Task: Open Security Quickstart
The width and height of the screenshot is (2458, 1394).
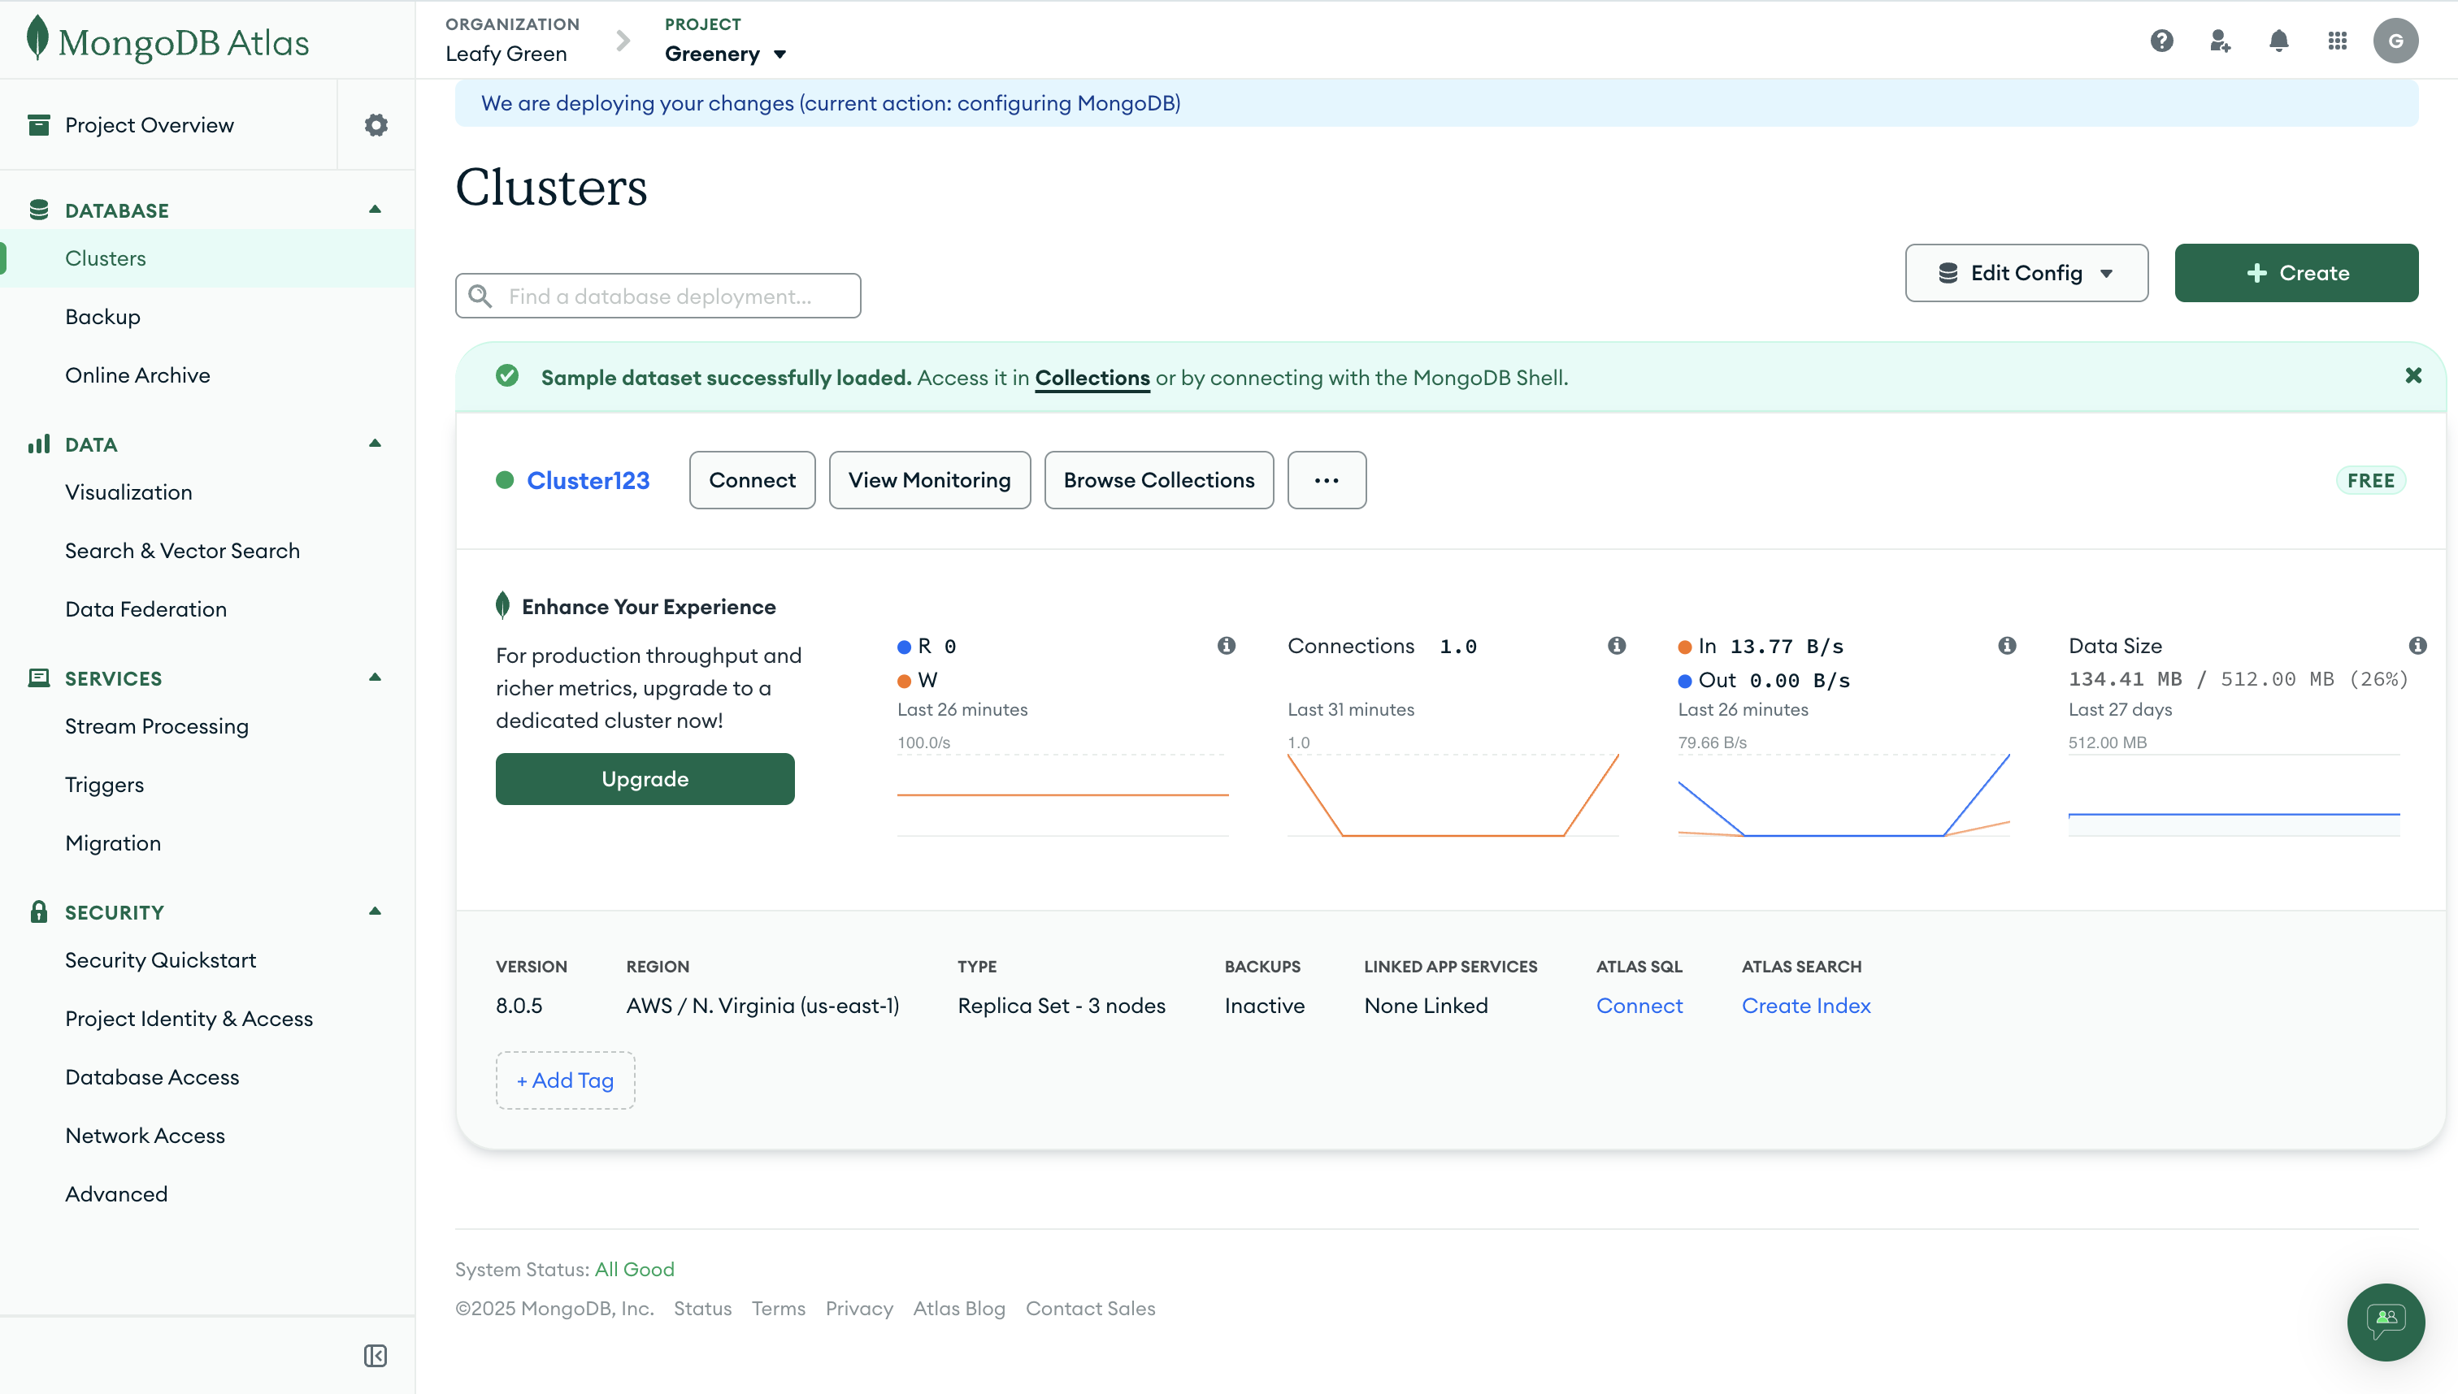Action: [161, 960]
